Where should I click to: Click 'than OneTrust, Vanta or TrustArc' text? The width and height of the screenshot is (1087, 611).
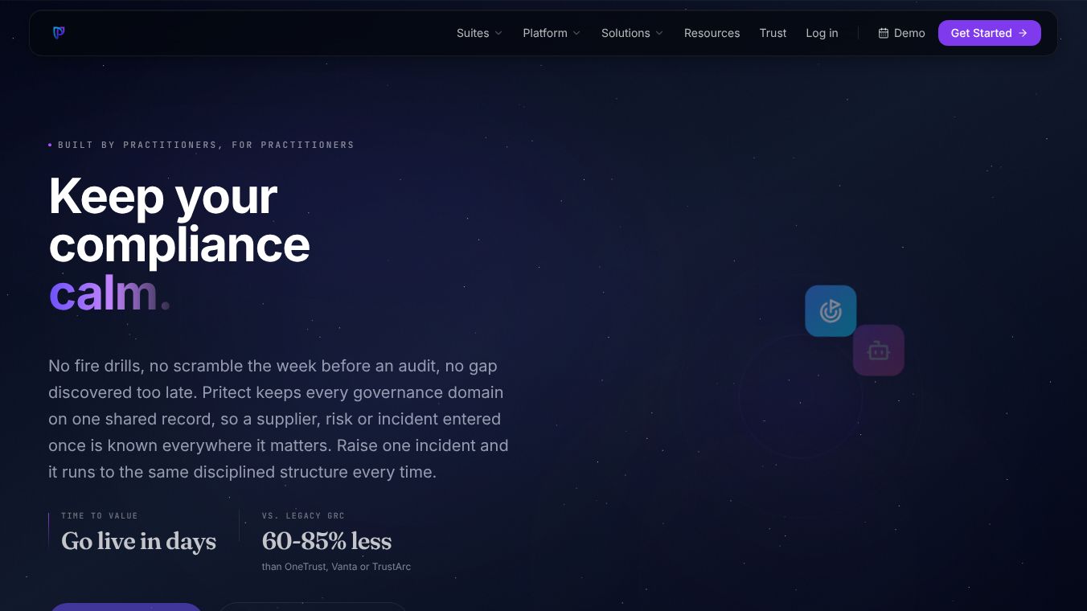tap(336, 567)
